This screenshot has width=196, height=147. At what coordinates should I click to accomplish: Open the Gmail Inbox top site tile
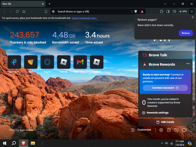coord(80,62)
